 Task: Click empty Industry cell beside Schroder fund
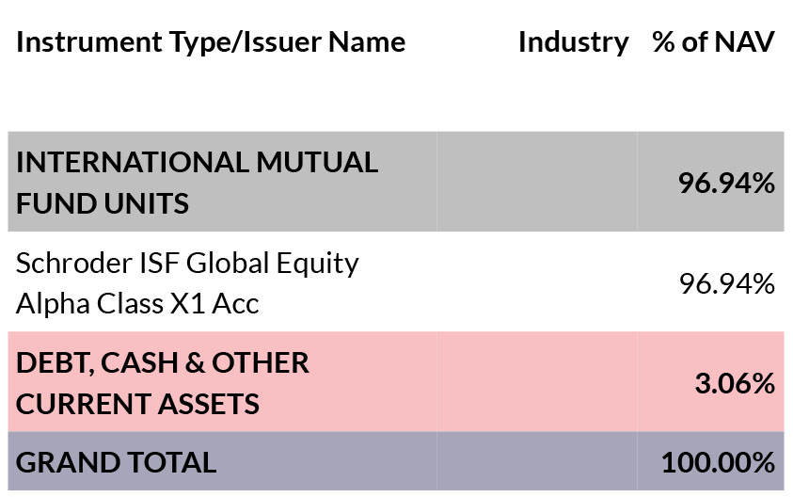537,281
